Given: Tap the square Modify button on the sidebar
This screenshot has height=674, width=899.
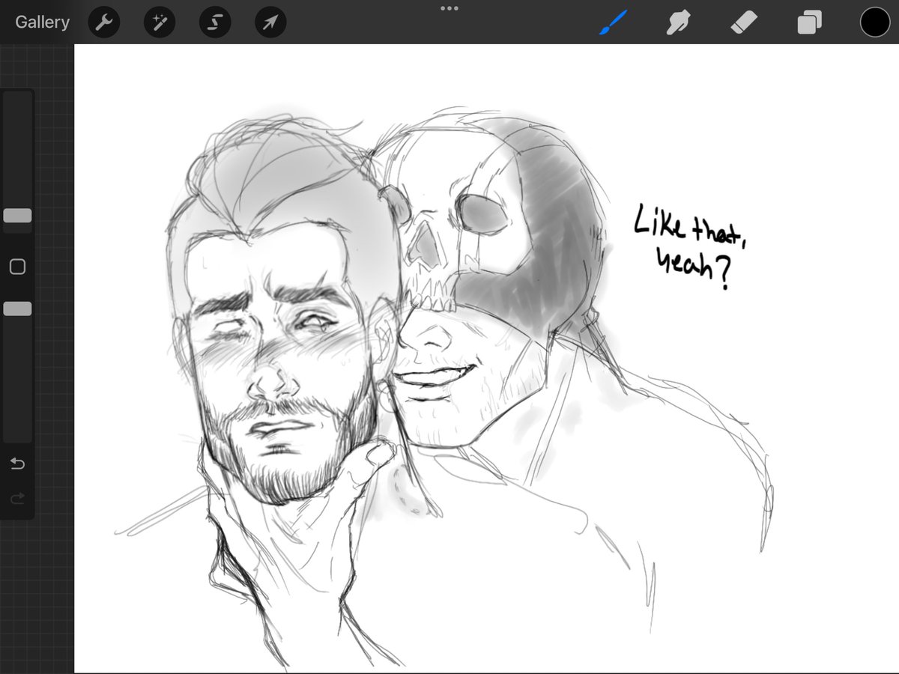Looking at the screenshot, I should click(x=17, y=267).
